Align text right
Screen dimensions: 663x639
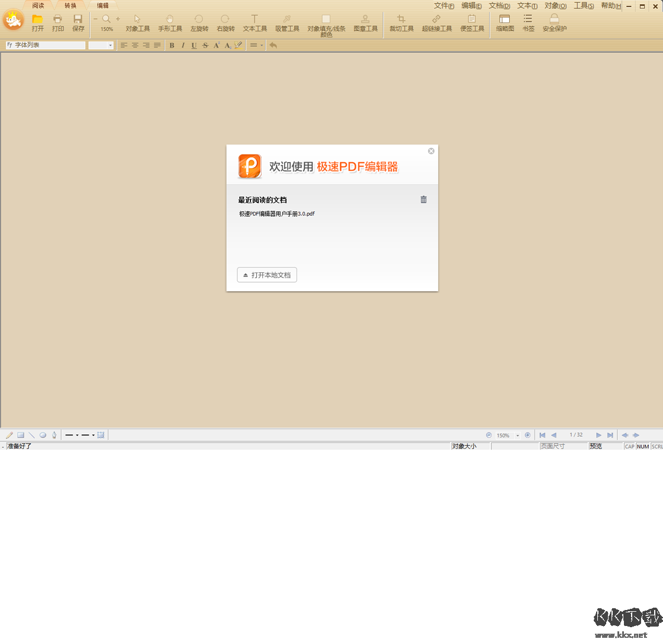click(x=146, y=45)
